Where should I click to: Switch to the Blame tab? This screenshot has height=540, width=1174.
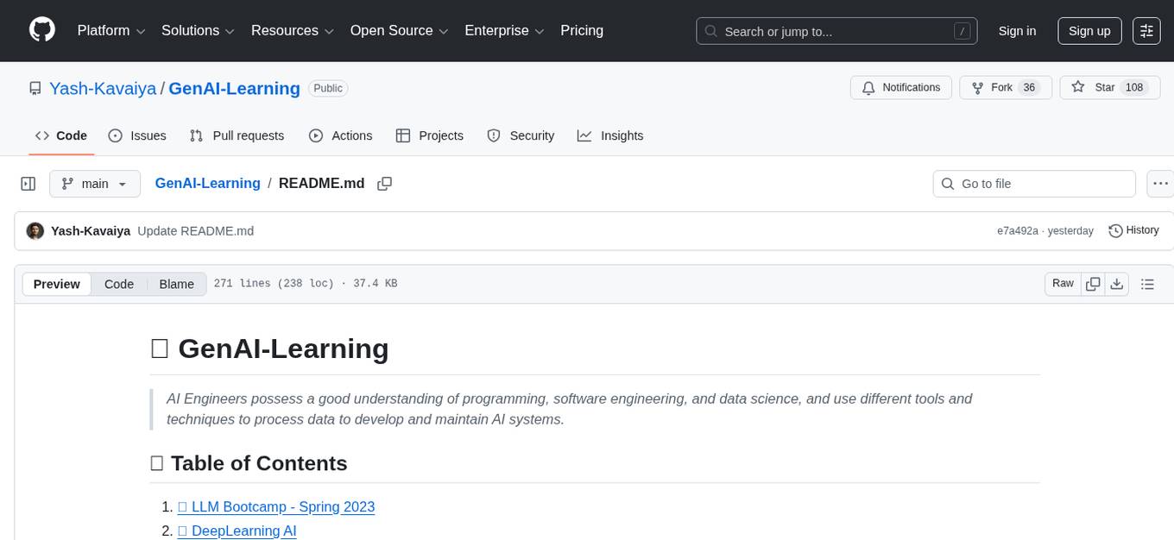[x=176, y=283]
